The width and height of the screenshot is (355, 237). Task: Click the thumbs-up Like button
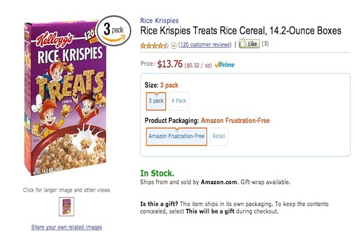tap(249, 44)
